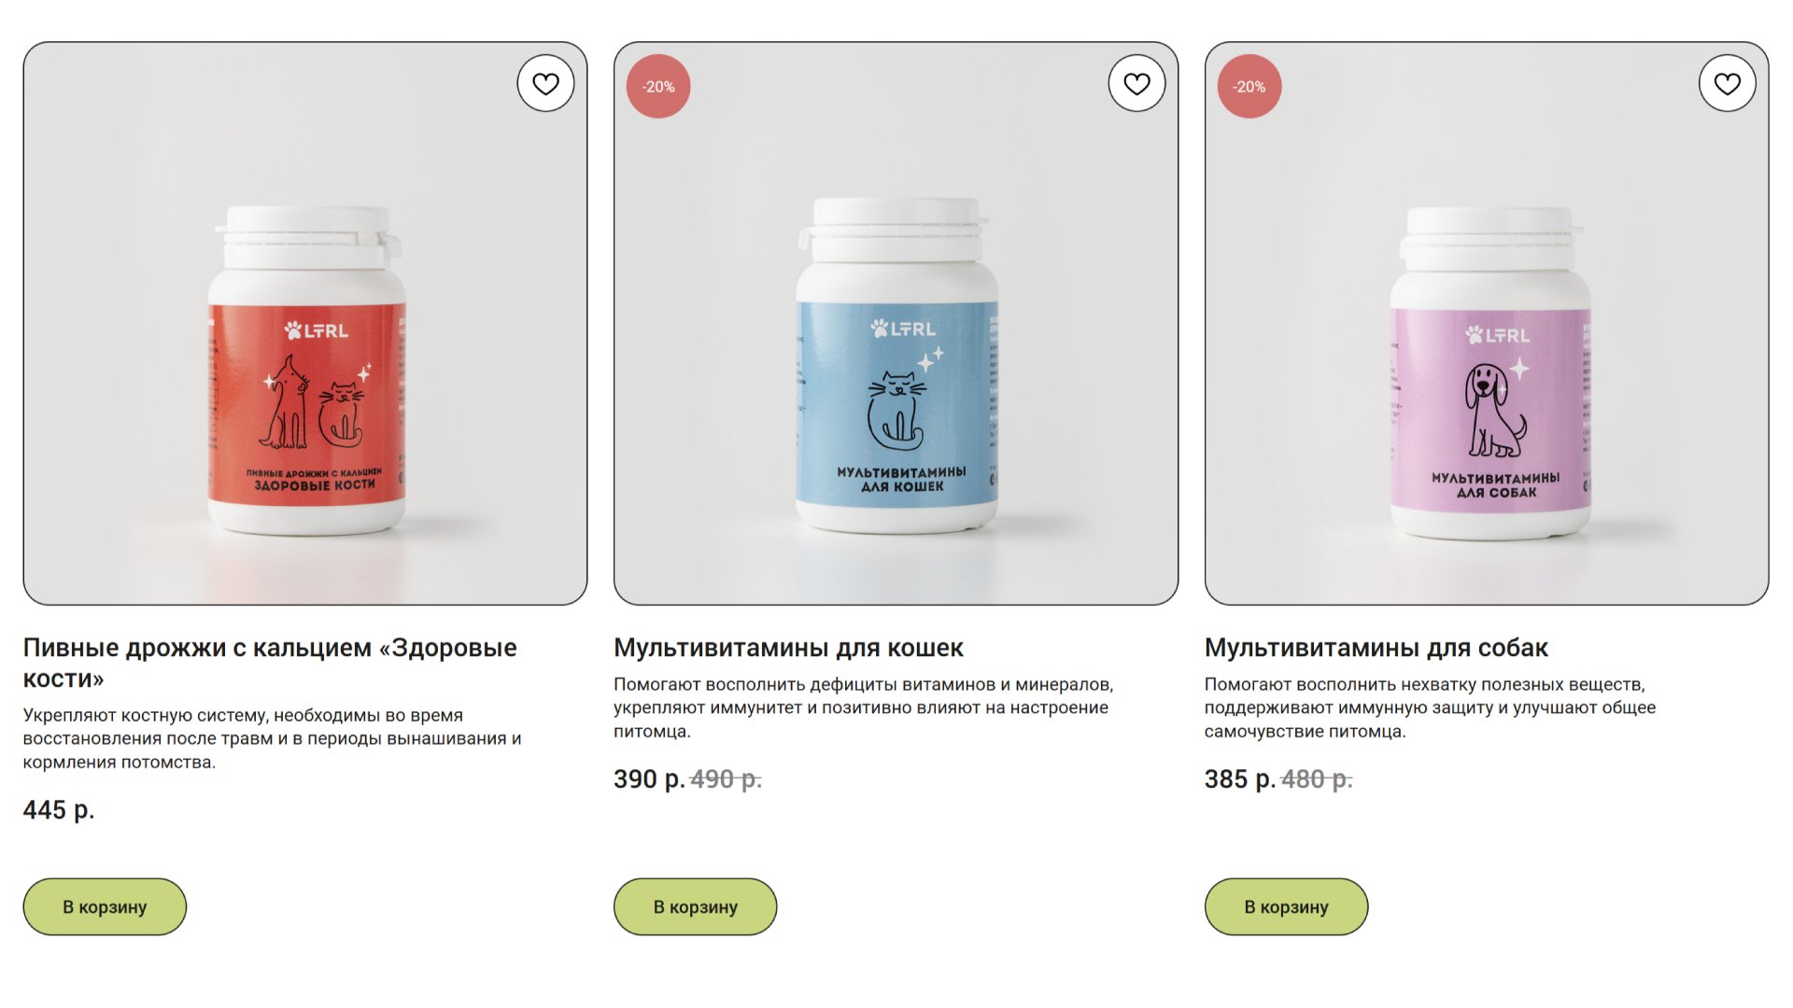
Task: Click the cat multivitamins description text
Action: 864,707
